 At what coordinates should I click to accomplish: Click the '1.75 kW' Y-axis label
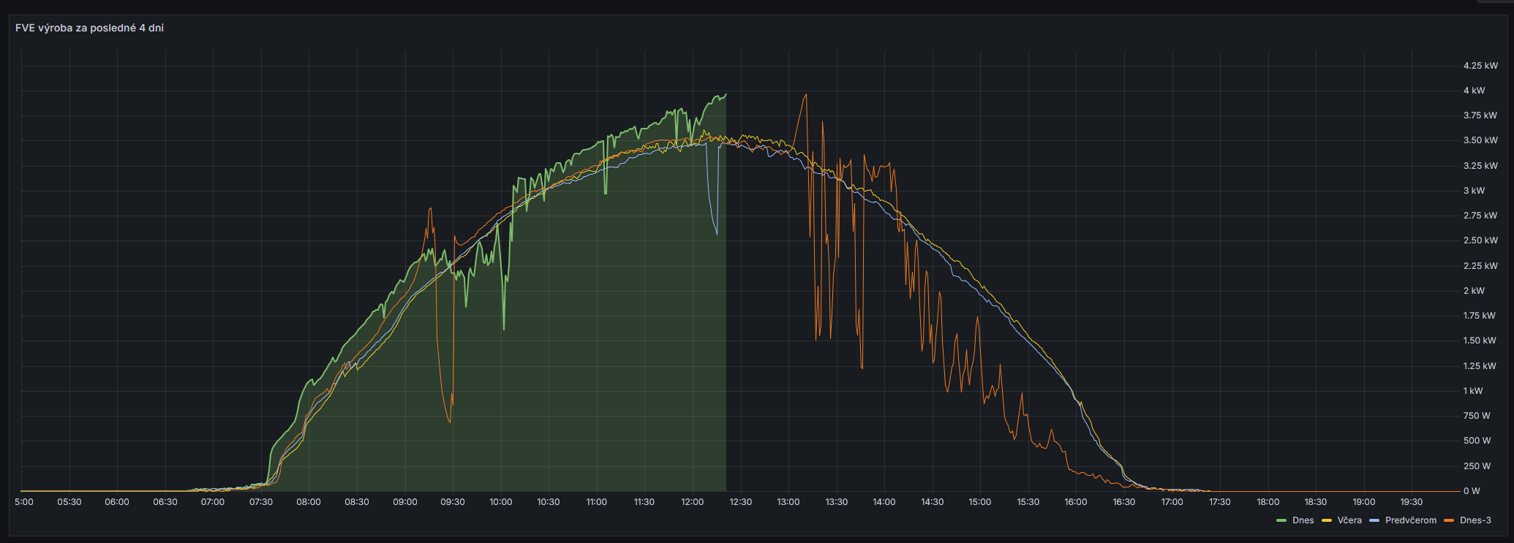point(1480,316)
